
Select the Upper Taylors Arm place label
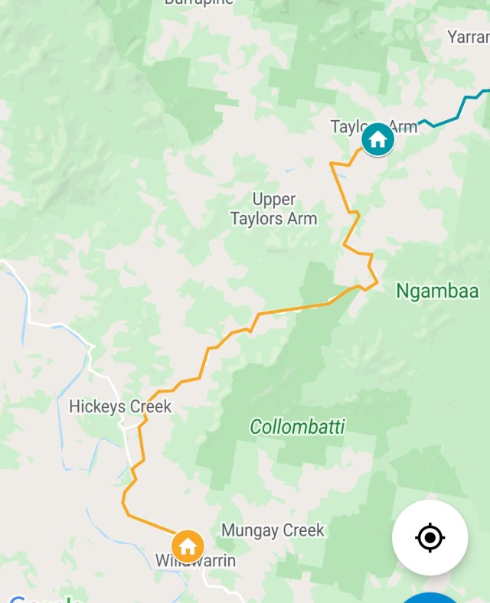pyautogui.click(x=274, y=209)
